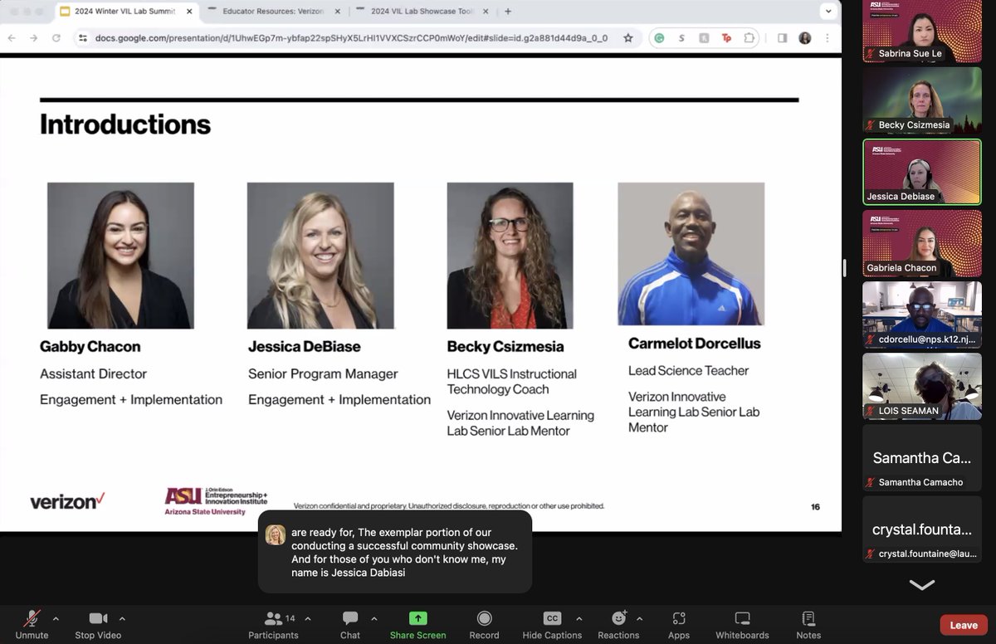Show more participant videos with down chevron
This screenshot has width=996, height=644.
pos(922,585)
